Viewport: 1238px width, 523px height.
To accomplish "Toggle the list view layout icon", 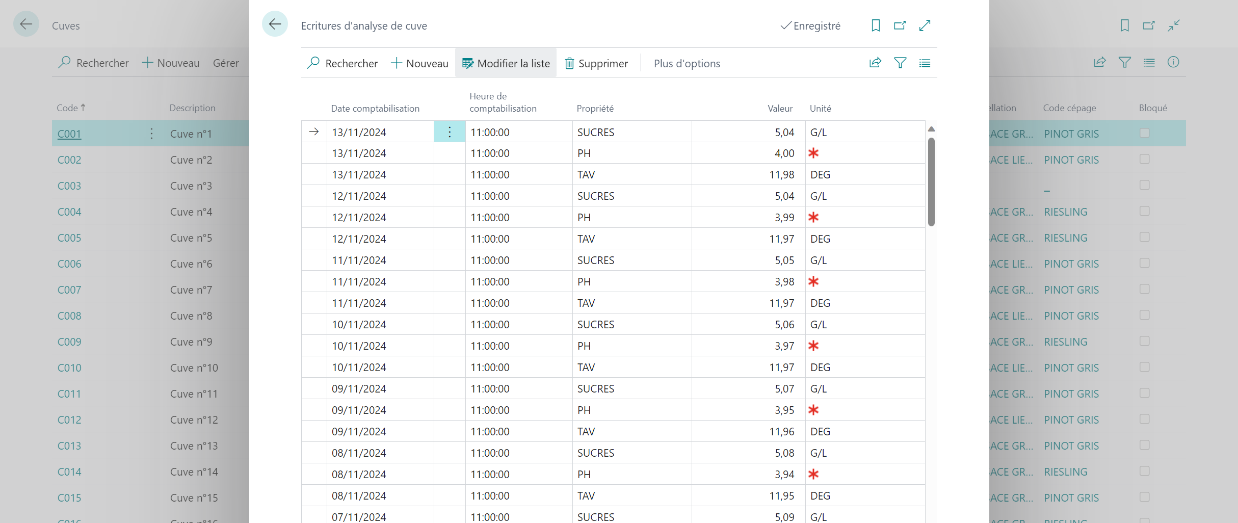I will pyautogui.click(x=925, y=63).
